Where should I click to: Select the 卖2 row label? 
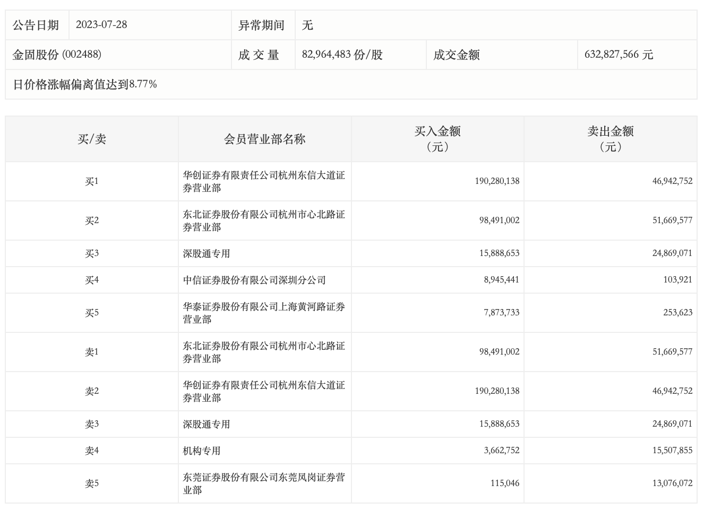92,391
